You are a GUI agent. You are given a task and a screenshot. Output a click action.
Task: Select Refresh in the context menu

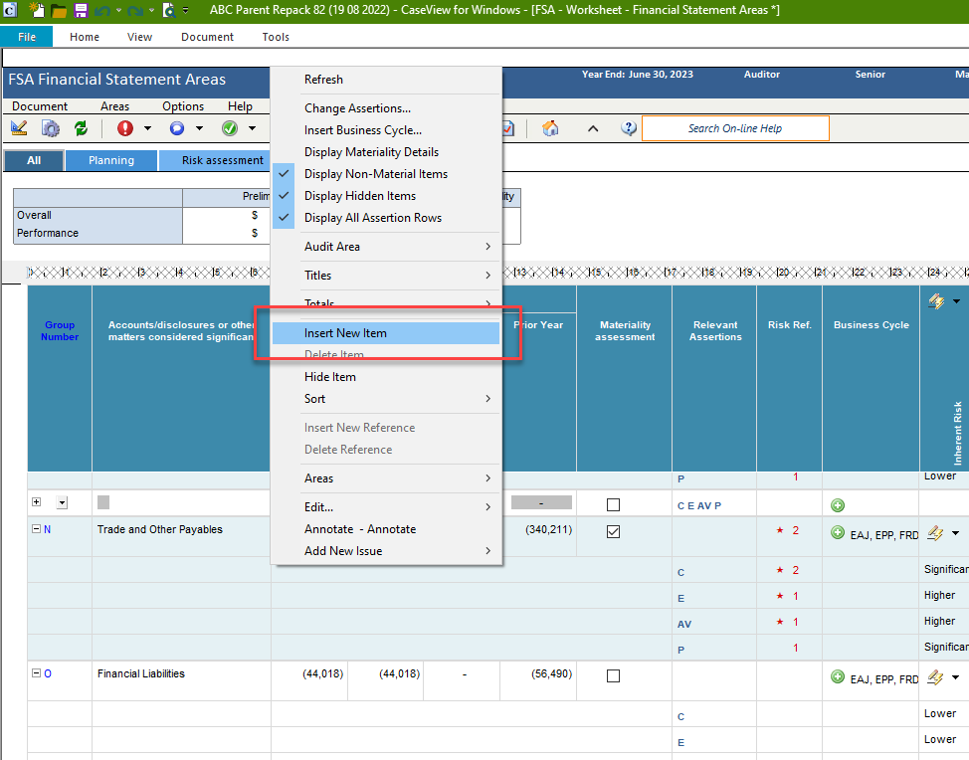(386, 80)
